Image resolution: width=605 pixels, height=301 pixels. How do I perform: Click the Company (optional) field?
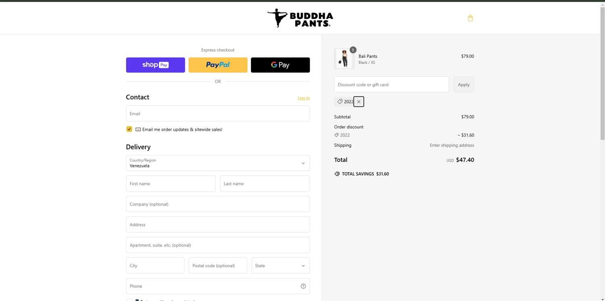218,204
